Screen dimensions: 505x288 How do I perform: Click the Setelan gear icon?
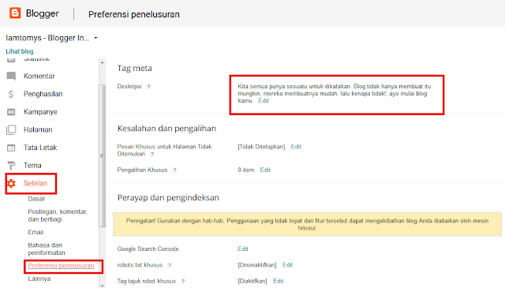tap(11, 183)
